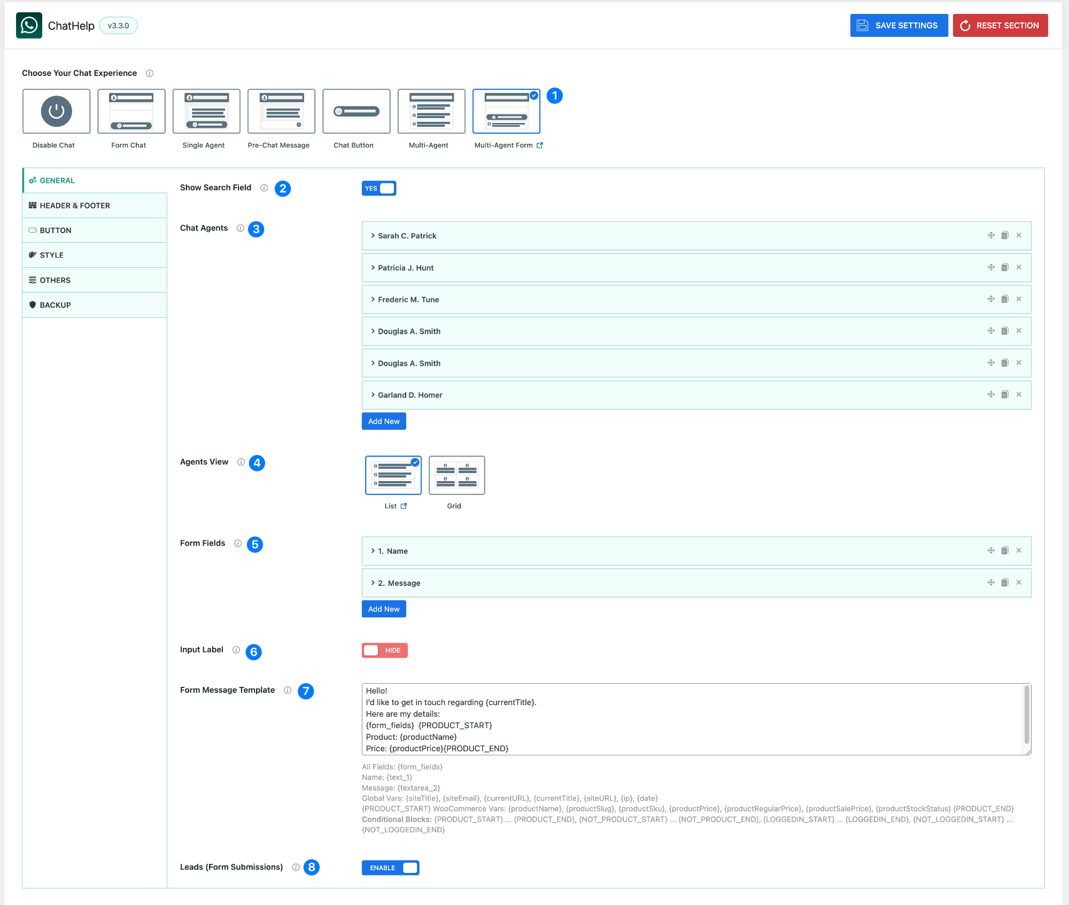This screenshot has width=1069, height=905.
Task: Select the Form Chat experience icon
Action: (x=130, y=111)
